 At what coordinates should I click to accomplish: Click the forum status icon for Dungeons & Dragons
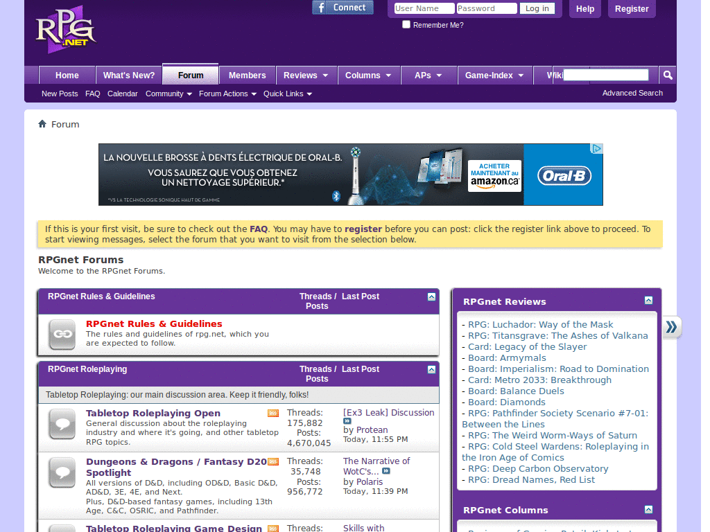point(62,472)
